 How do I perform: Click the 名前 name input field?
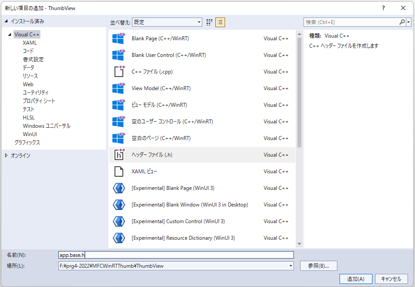click(x=176, y=255)
